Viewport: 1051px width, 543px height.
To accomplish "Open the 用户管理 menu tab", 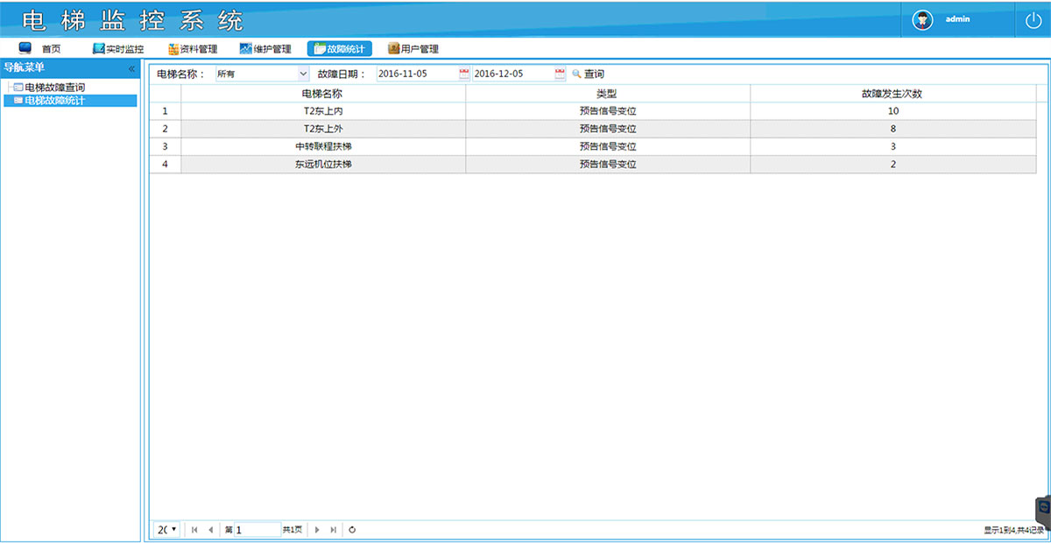I will point(413,49).
